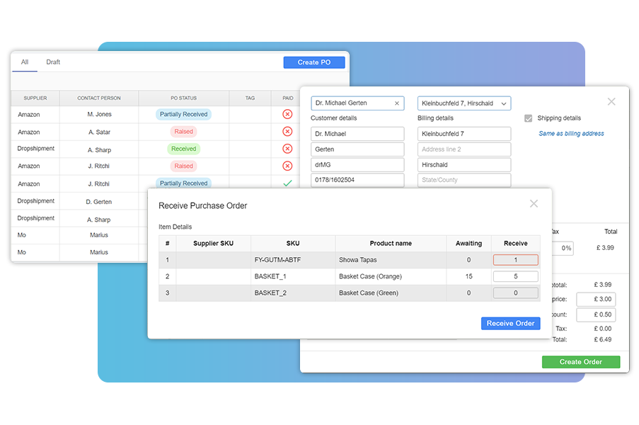639x425 pixels.
Task: Click the green paid checkmark on J. Ritchi row
Action: pyautogui.click(x=287, y=183)
